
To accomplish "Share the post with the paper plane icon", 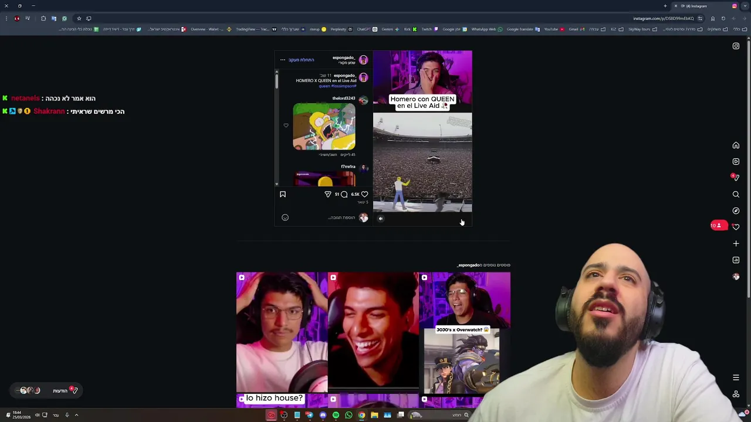I will pos(328,194).
